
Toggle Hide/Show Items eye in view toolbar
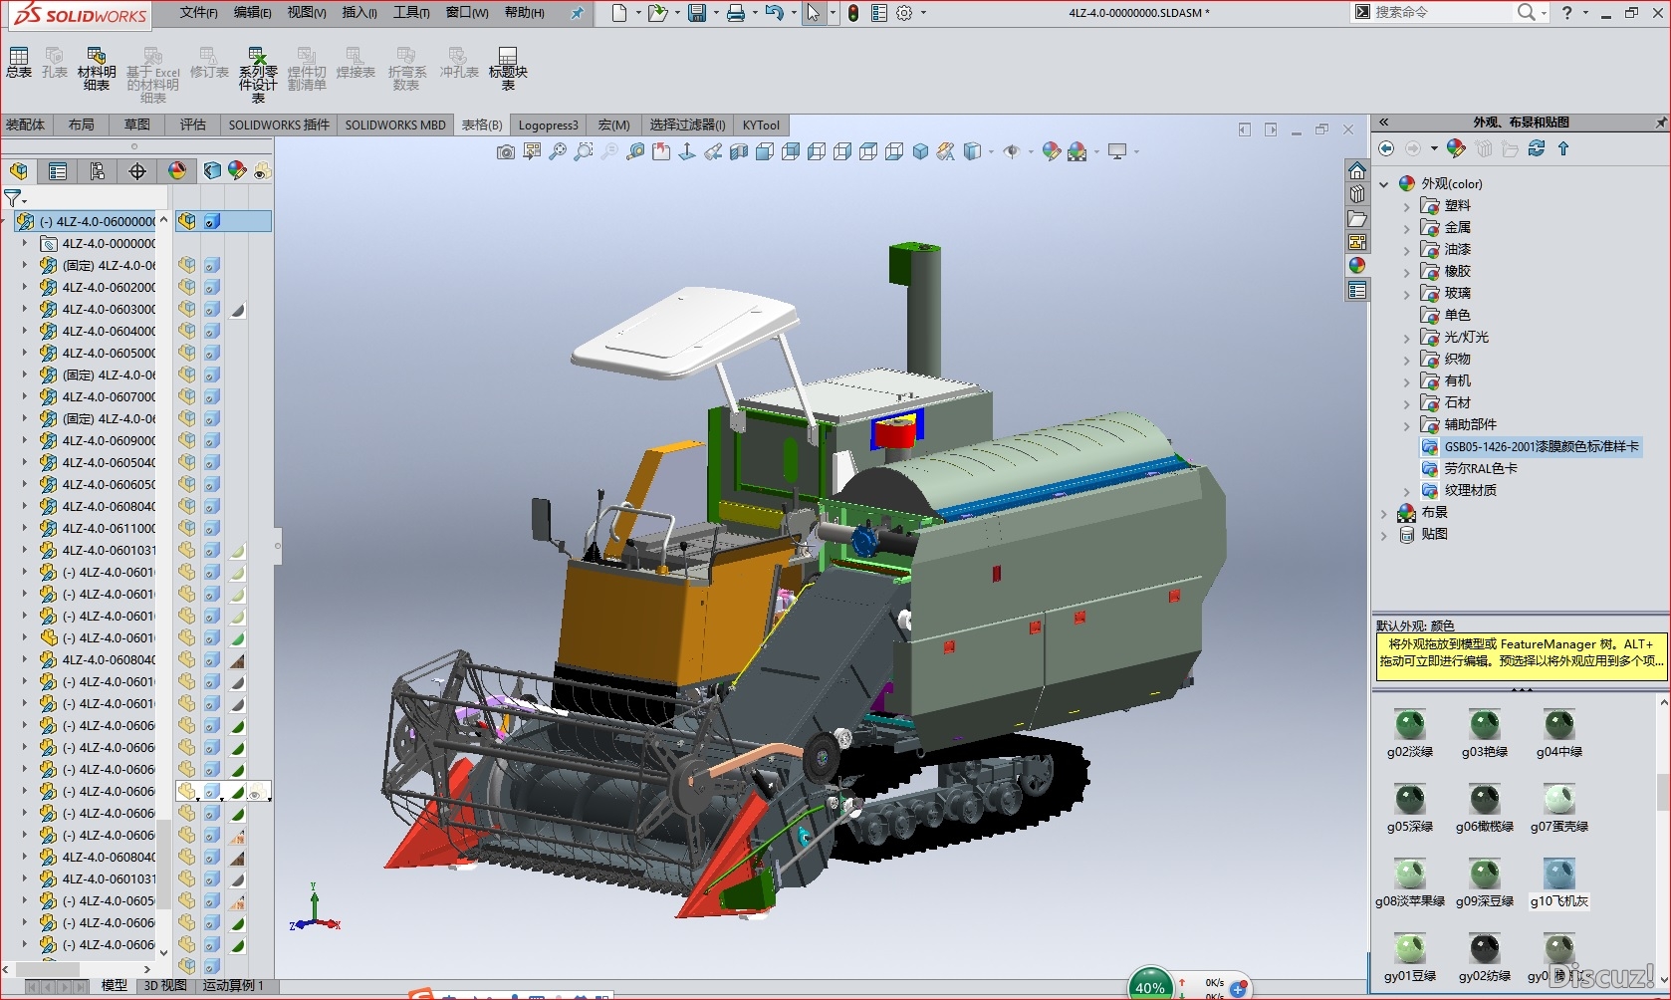pyautogui.click(x=1012, y=151)
